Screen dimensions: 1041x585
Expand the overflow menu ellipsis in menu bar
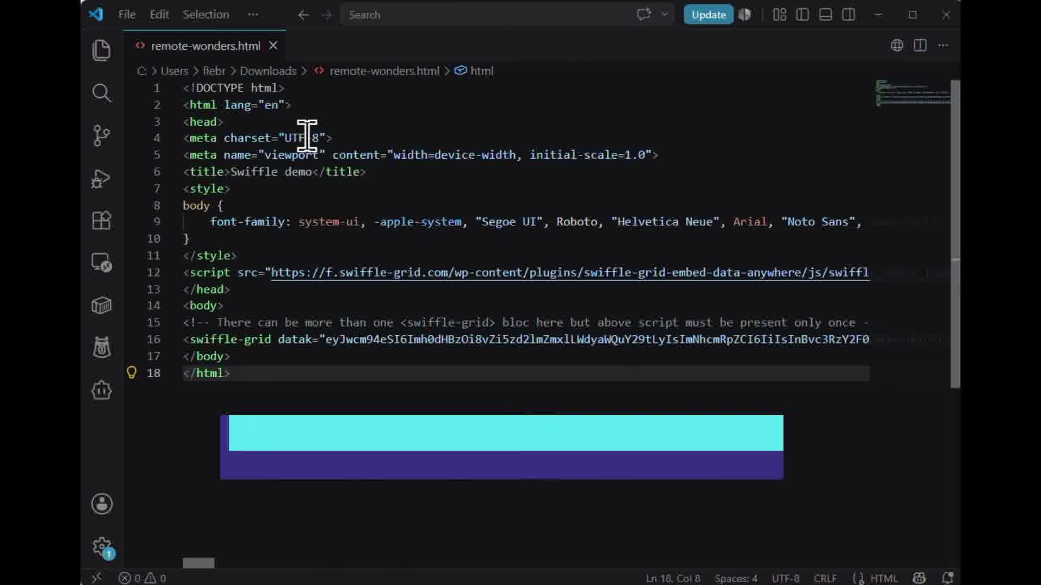coord(253,15)
